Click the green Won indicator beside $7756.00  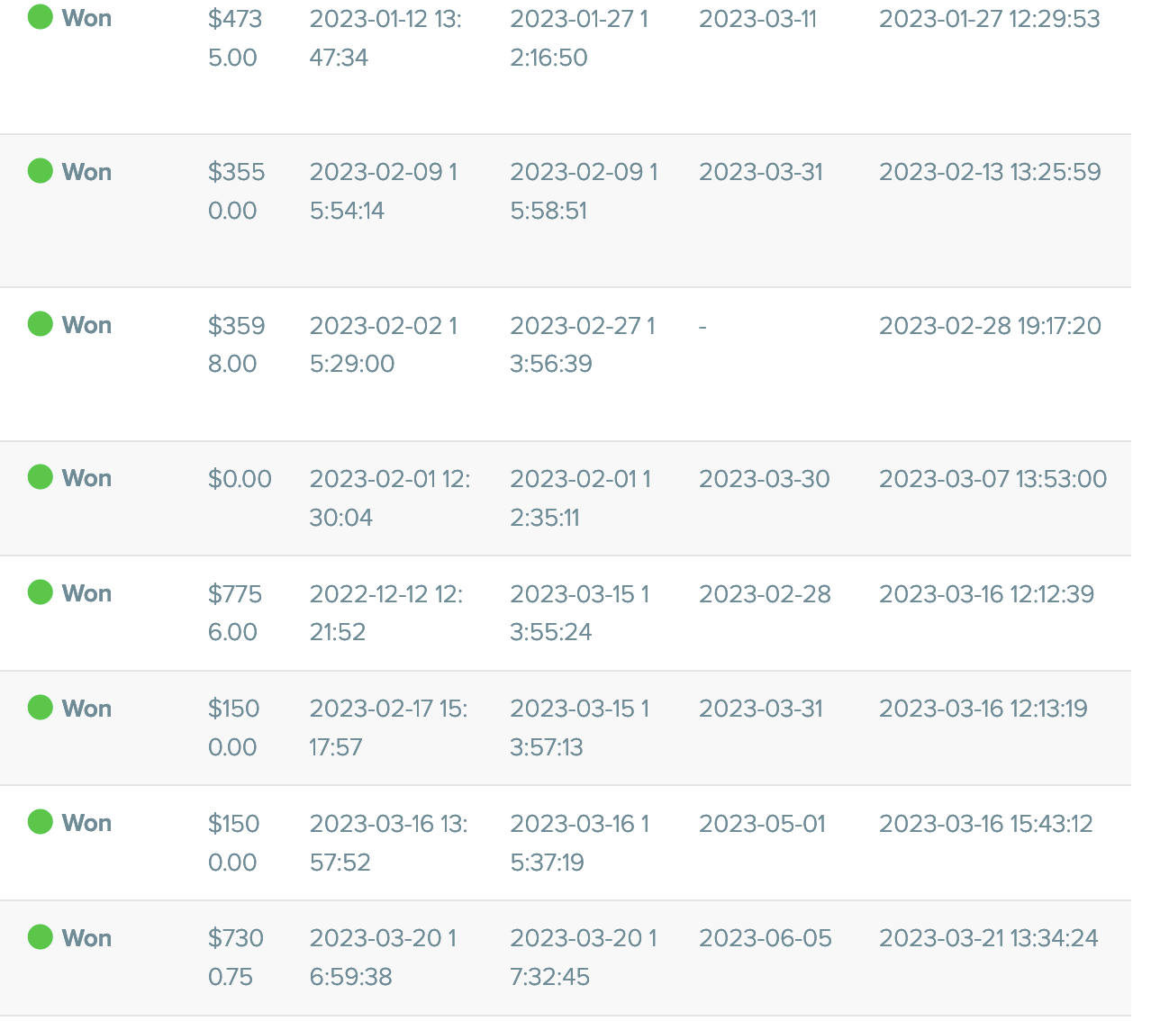coord(41,592)
